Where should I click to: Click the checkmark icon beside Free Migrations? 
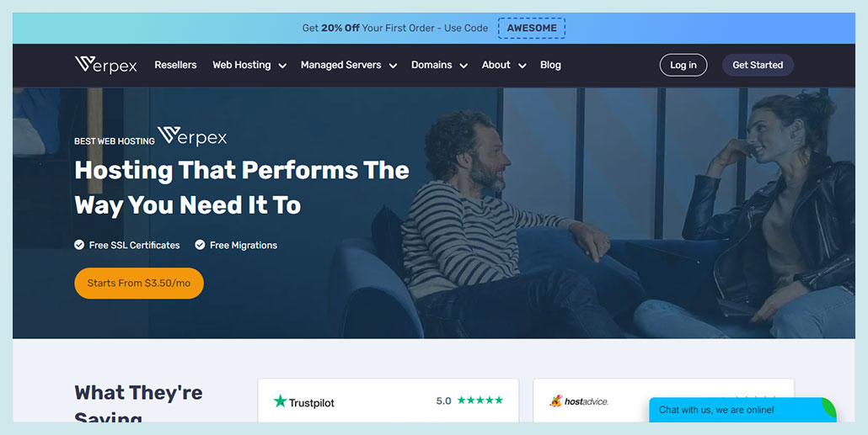pyautogui.click(x=200, y=245)
